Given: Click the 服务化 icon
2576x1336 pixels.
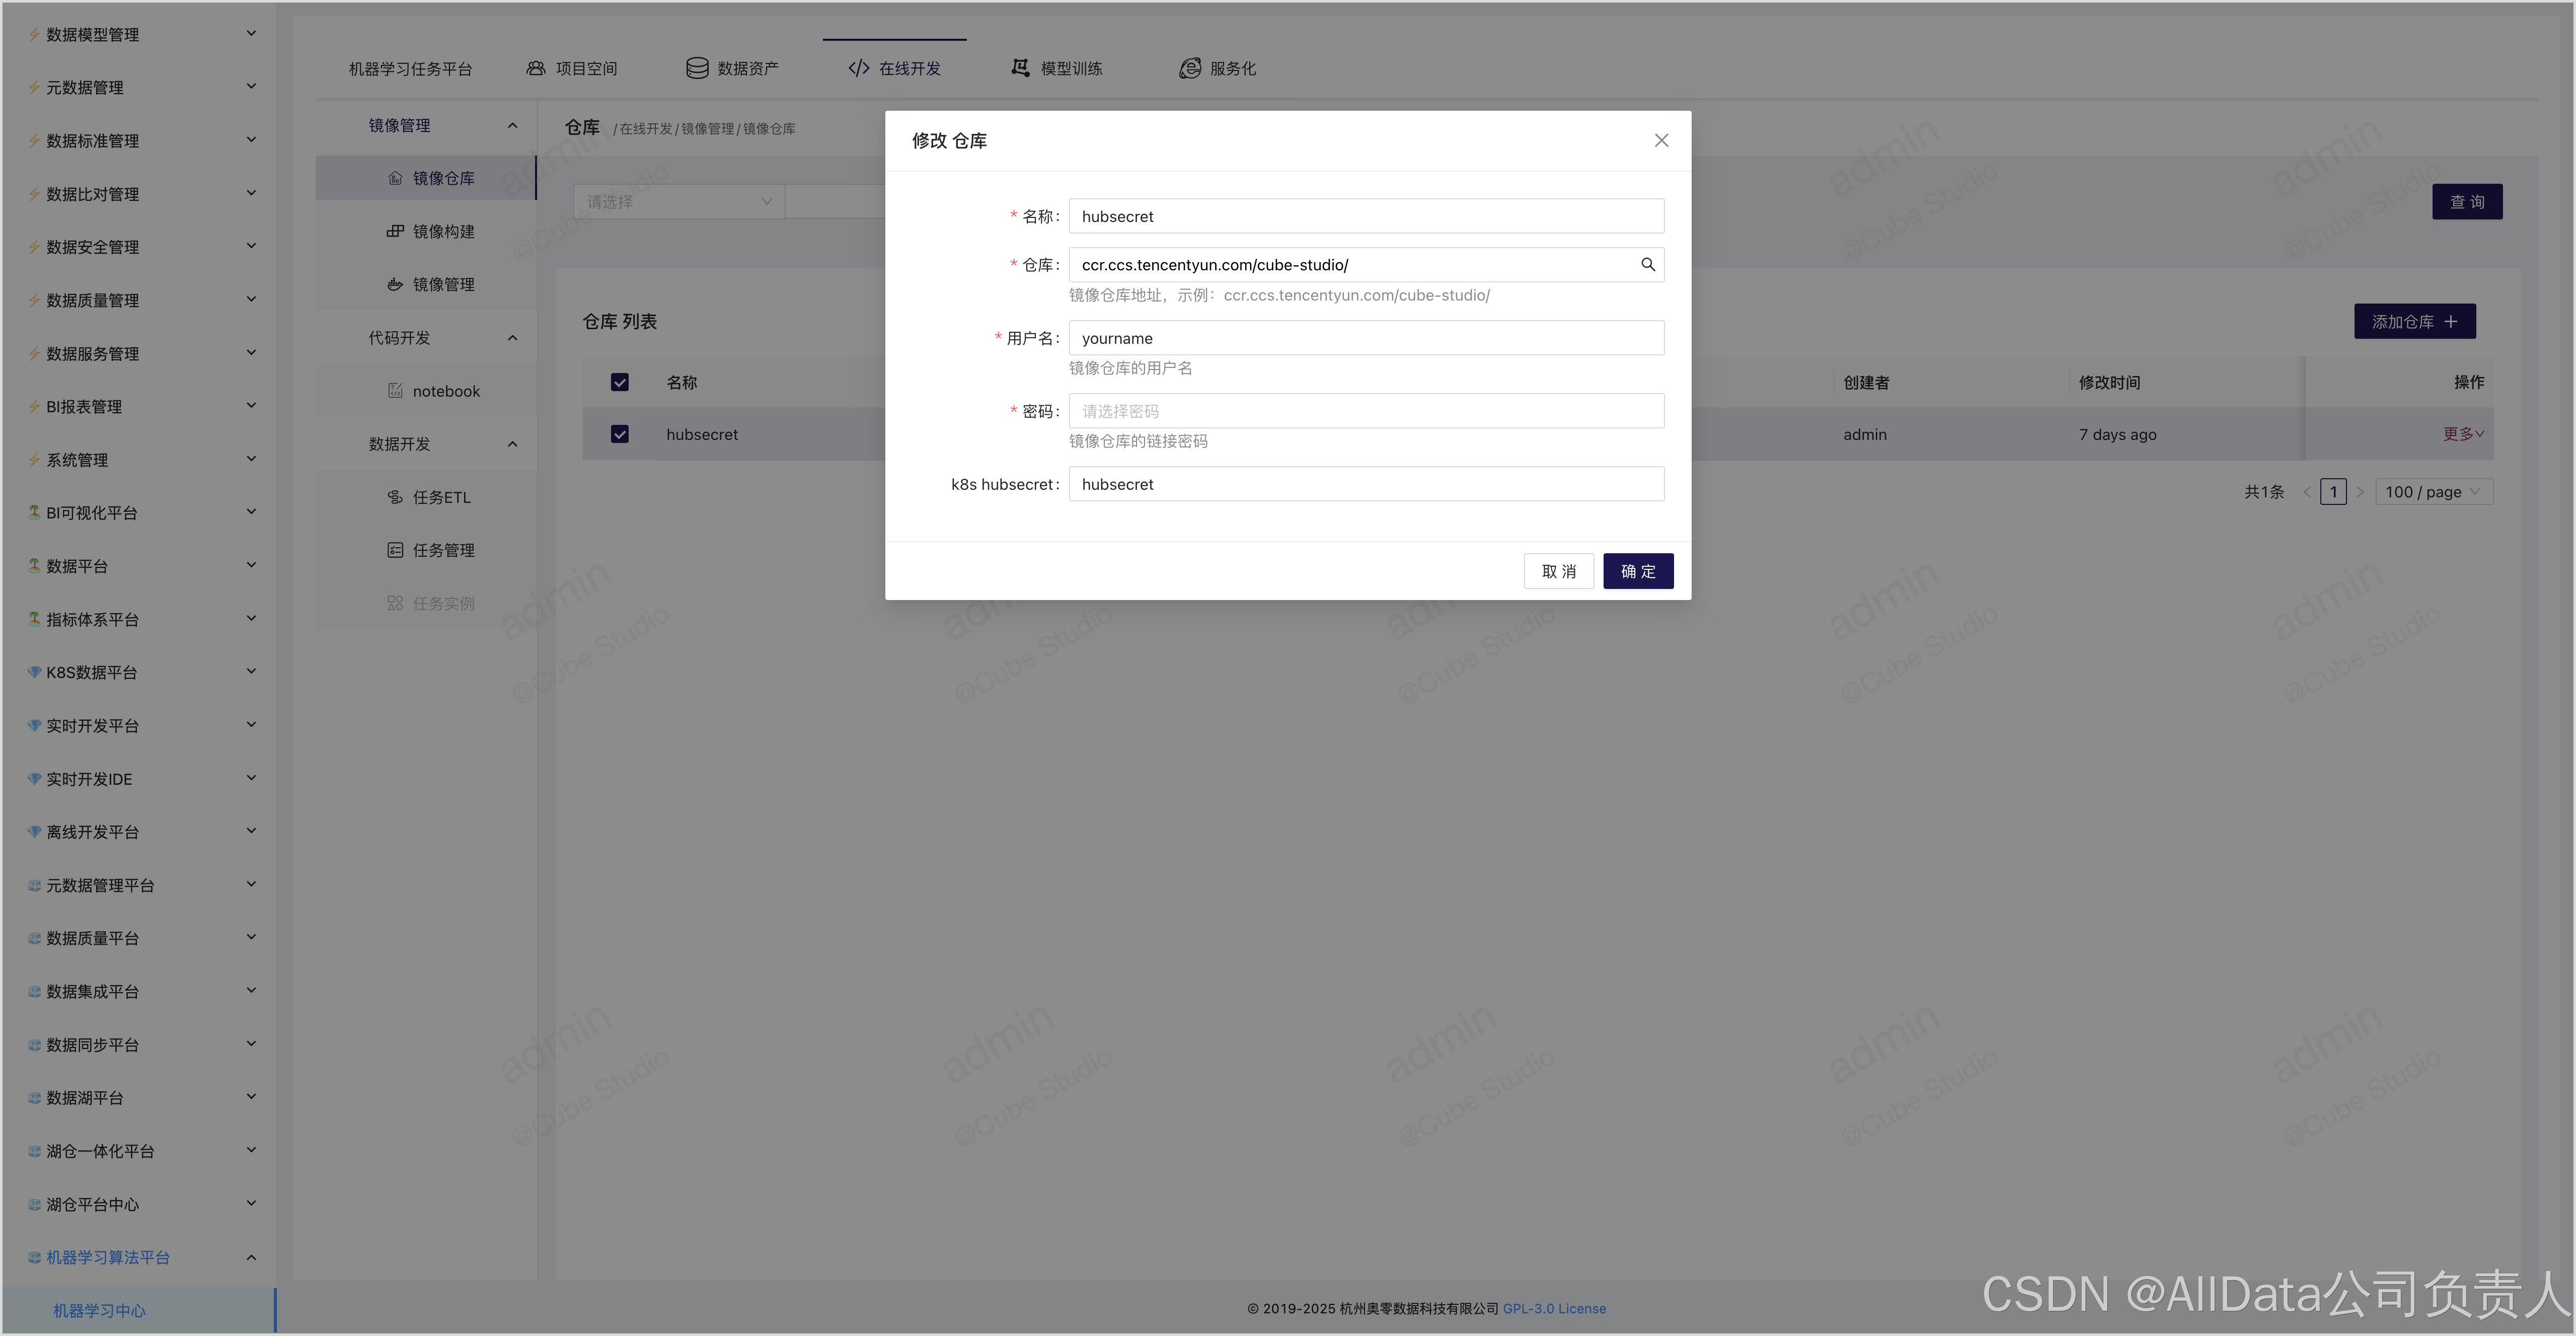Looking at the screenshot, I should (1190, 68).
